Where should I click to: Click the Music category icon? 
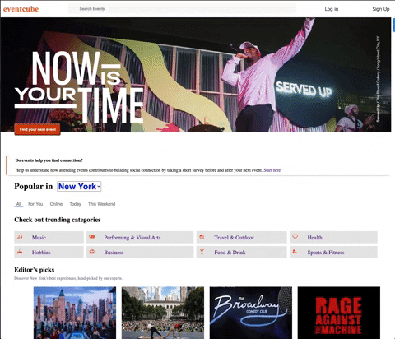tap(20, 237)
